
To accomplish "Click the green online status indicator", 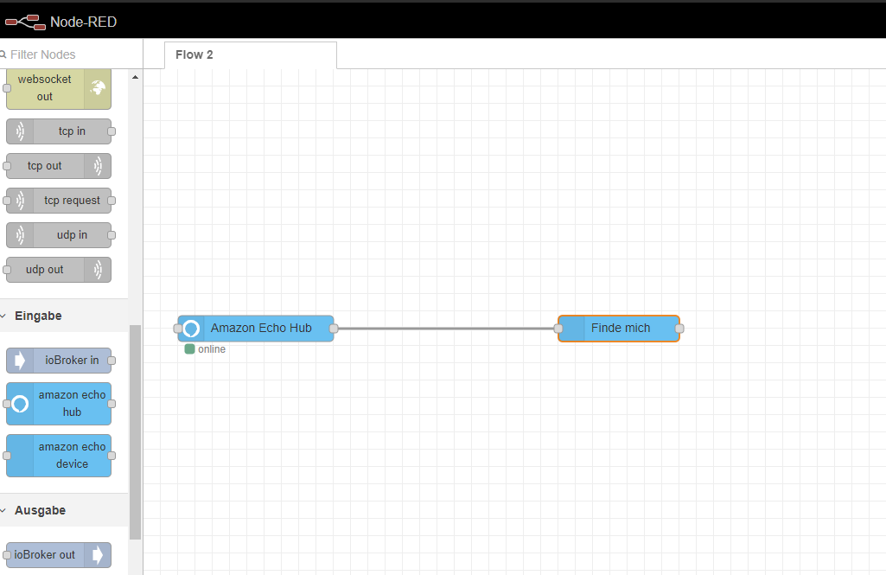I will pos(190,348).
